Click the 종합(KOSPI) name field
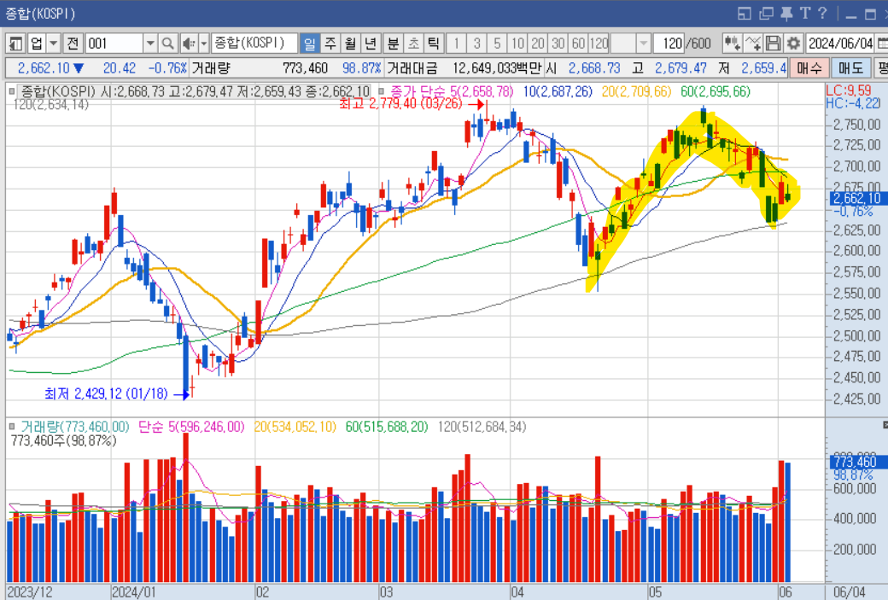Screen dimensions: 888x600 (254, 43)
